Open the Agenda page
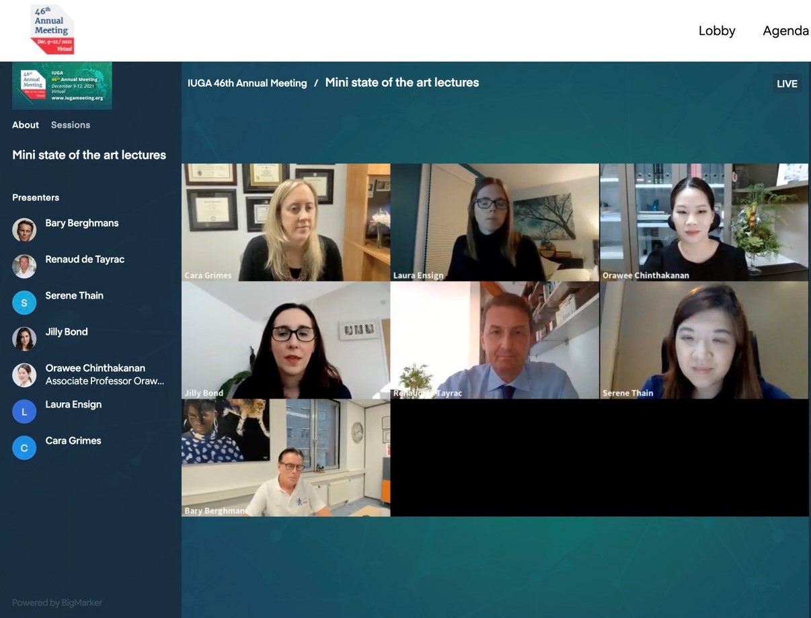 pos(785,31)
